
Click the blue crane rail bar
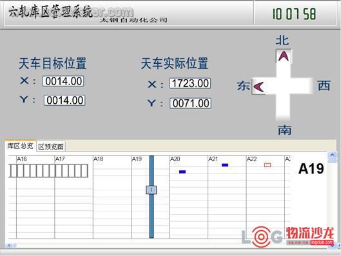(x=151, y=197)
